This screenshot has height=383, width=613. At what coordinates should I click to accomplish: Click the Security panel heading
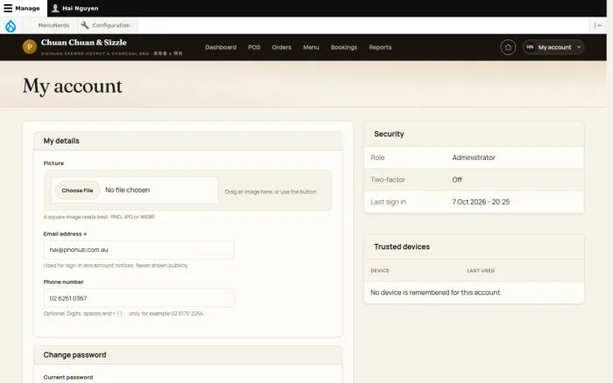389,134
